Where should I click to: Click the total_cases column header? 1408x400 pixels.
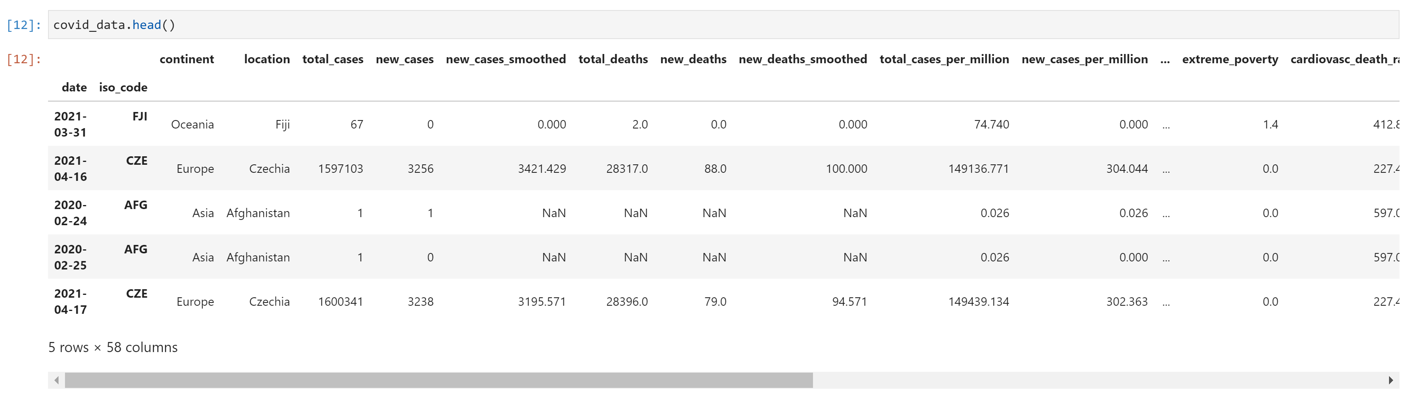coord(332,59)
